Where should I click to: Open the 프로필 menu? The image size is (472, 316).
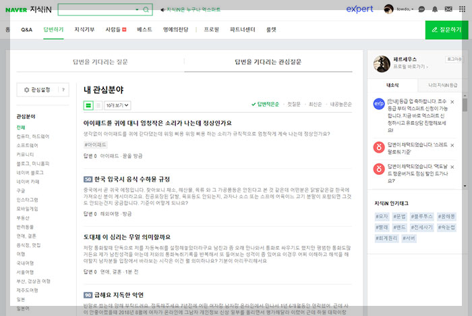[211, 30]
